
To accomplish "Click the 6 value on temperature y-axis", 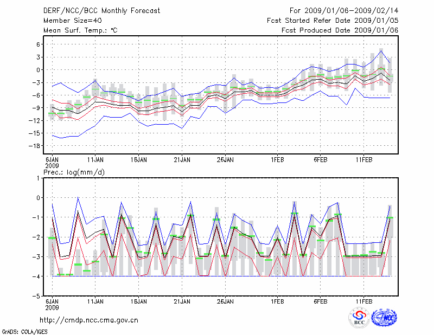I will click(x=39, y=44).
